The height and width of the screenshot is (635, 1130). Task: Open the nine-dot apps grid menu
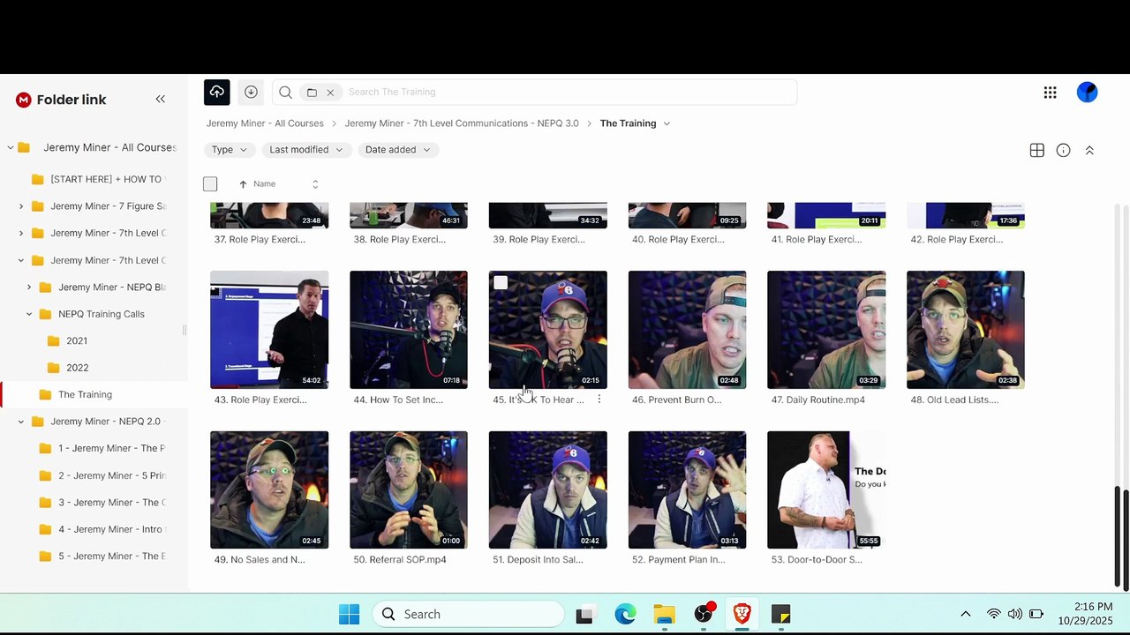tap(1050, 93)
